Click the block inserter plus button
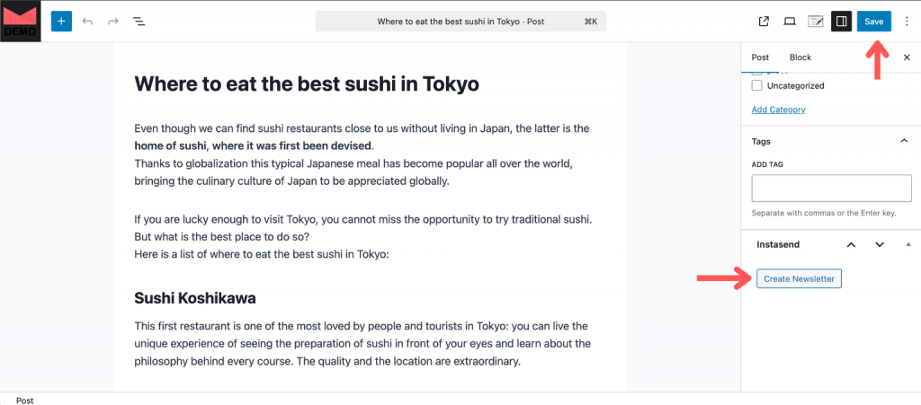The width and height of the screenshot is (921, 405). coord(61,21)
